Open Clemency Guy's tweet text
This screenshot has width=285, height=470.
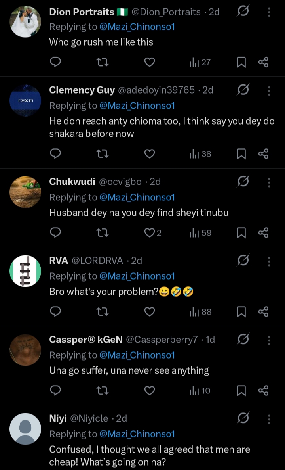(161, 127)
